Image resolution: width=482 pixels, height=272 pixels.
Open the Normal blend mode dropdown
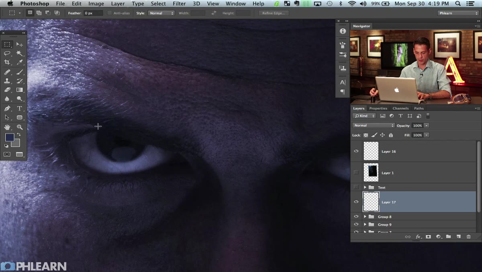[373, 126]
